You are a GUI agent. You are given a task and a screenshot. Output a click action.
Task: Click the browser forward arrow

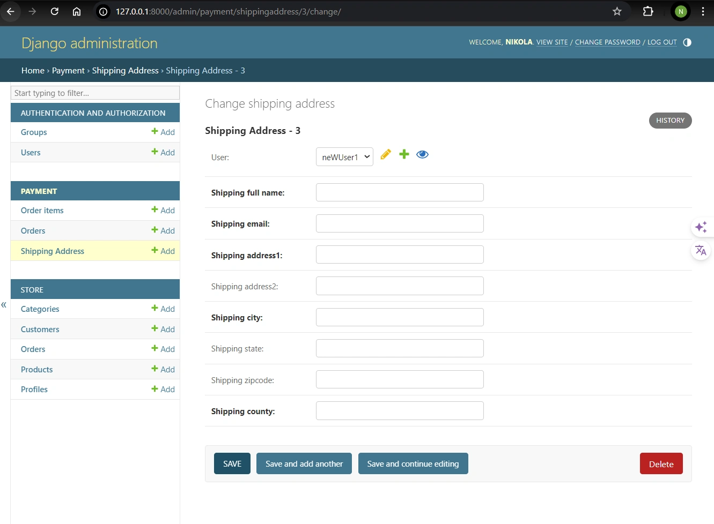pos(32,11)
